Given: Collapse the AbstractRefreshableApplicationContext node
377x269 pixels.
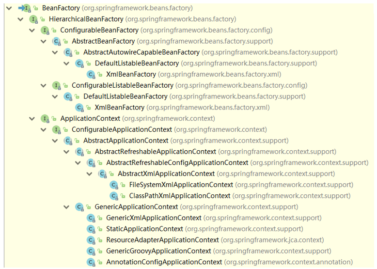Looking at the screenshot, I should [x=66, y=152].
